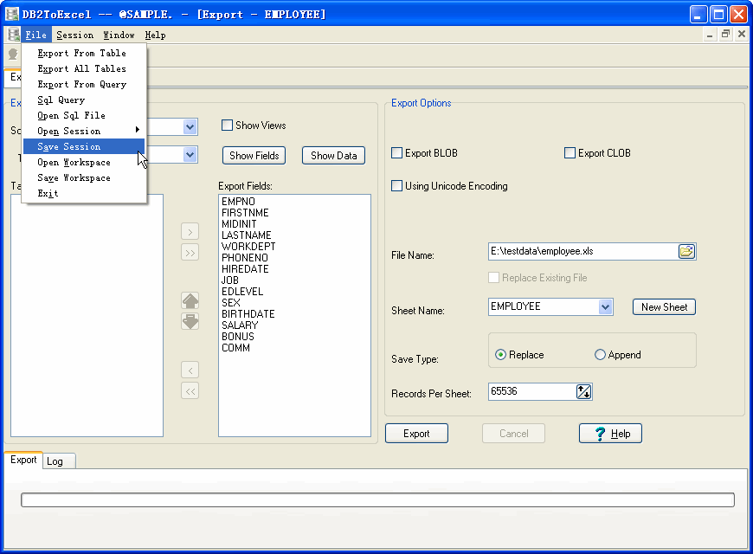Viewport: 753px width, 554px height.
Task: Click the move field down arrow icon
Action: (190, 321)
